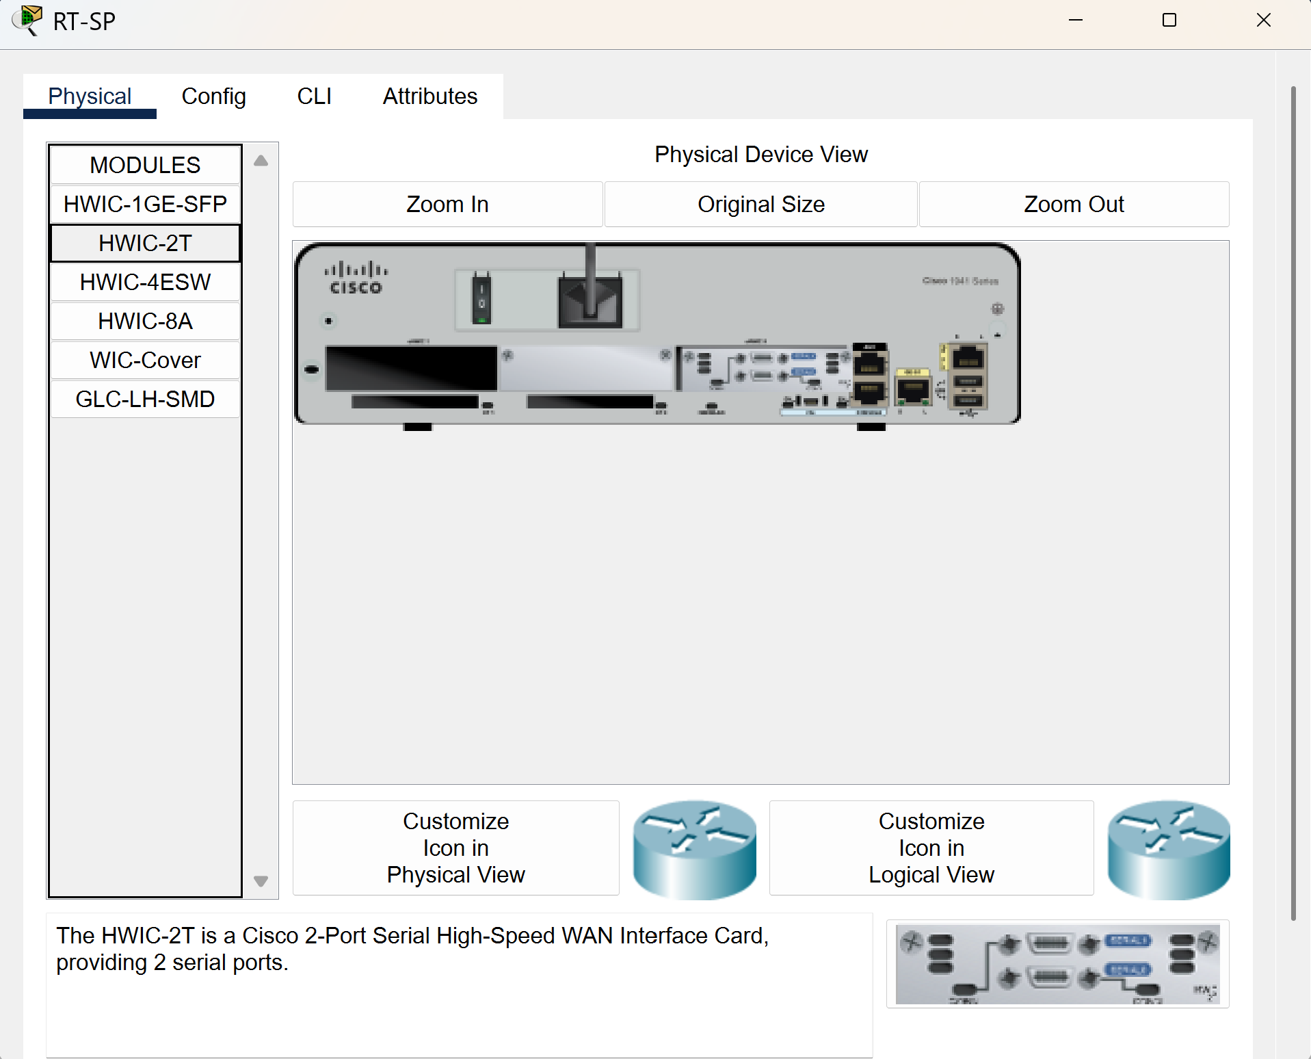
Task: Click Customize Icon in Physical View
Action: [x=455, y=848]
